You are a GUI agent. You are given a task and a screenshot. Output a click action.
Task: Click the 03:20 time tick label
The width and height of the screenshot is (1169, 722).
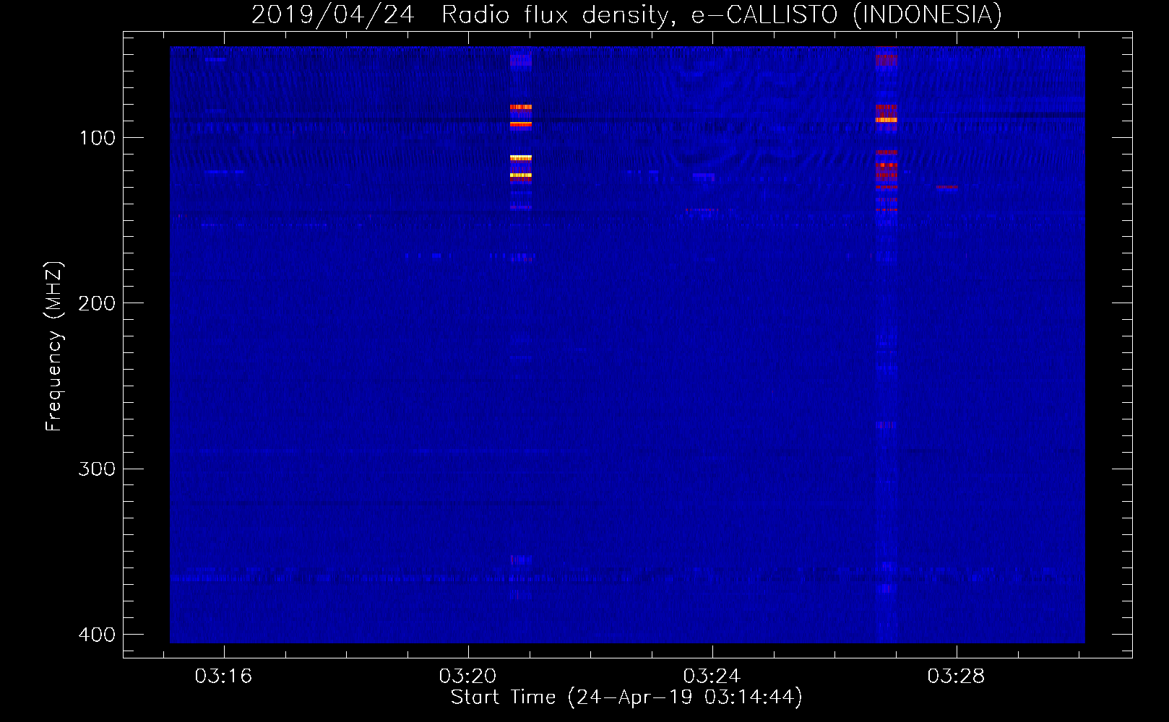pos(467,677)
